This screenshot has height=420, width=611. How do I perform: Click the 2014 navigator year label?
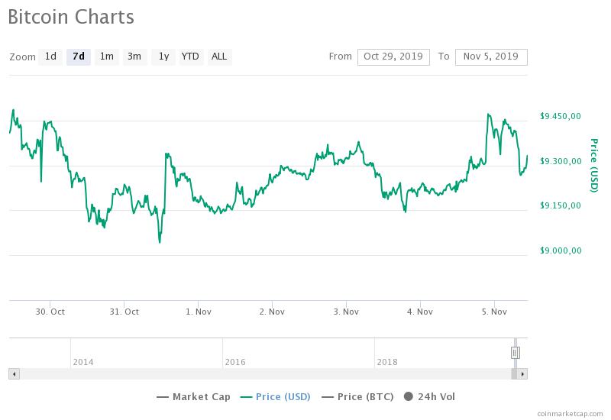pos(83,362)
